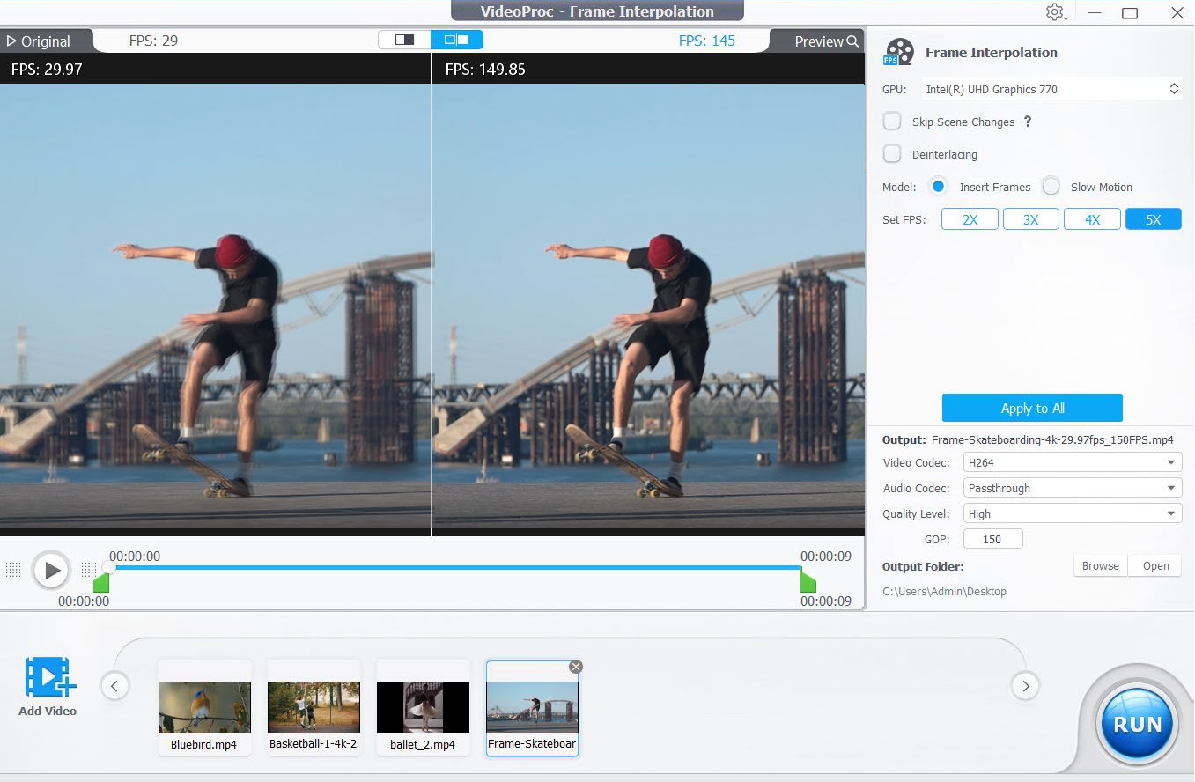
Task: Click the Preview magnifier icon
Action: click(x=851, y=41)
